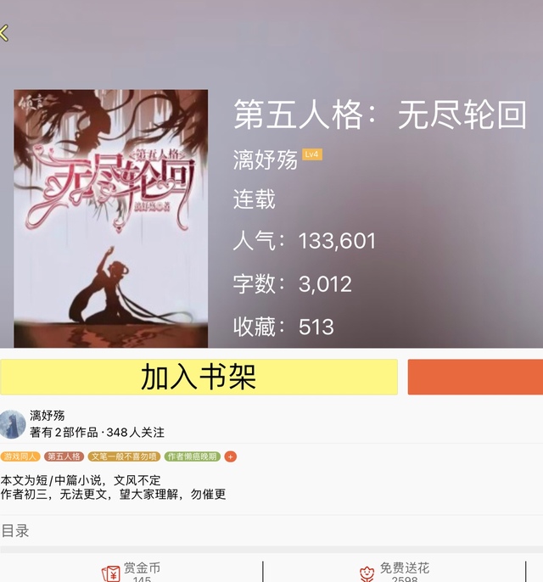Tap the flower icon for free flowers
This screenshot has width=543, height=582.
click(x=367, y=574)
